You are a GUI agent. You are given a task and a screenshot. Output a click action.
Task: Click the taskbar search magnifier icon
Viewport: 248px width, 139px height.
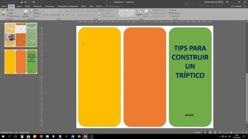tap(9, 136)
